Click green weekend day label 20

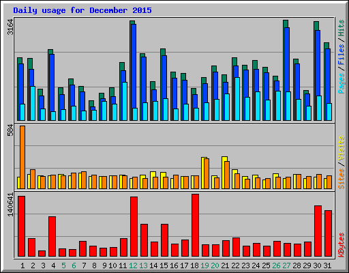(x=215, y=265)
